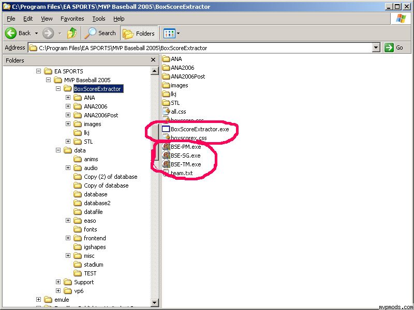Collapse the EA SPORTS tree node
414x310 pixels.
point(38,71)
